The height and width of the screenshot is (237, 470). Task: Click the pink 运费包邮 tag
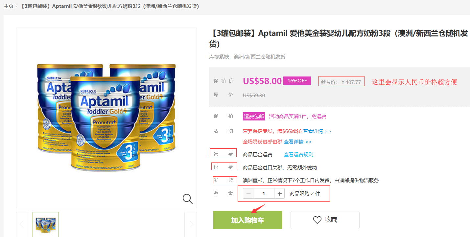254,117
